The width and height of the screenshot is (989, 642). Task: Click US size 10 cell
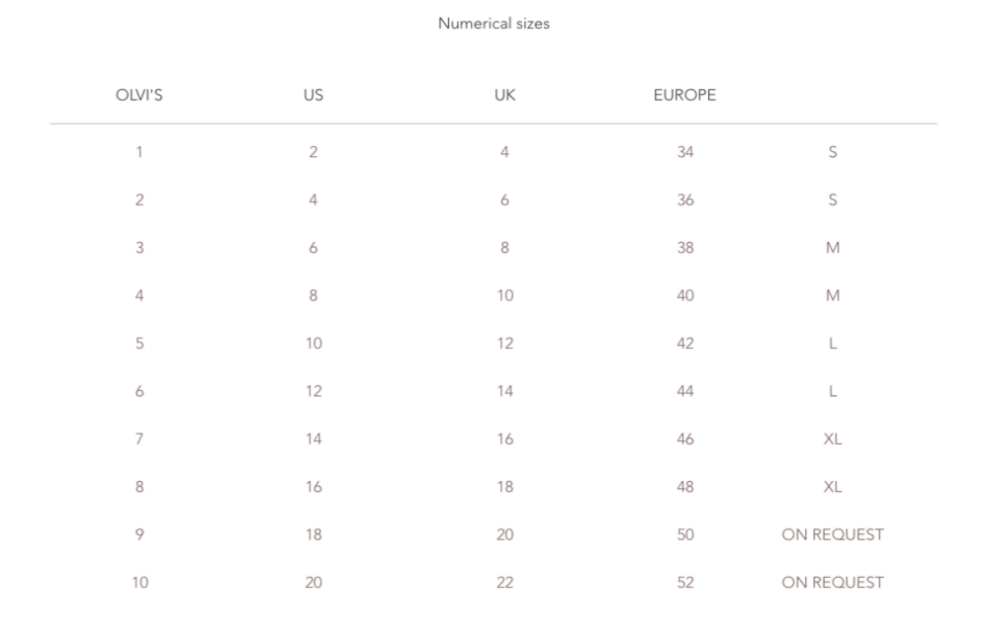click(x=315, y=344)
